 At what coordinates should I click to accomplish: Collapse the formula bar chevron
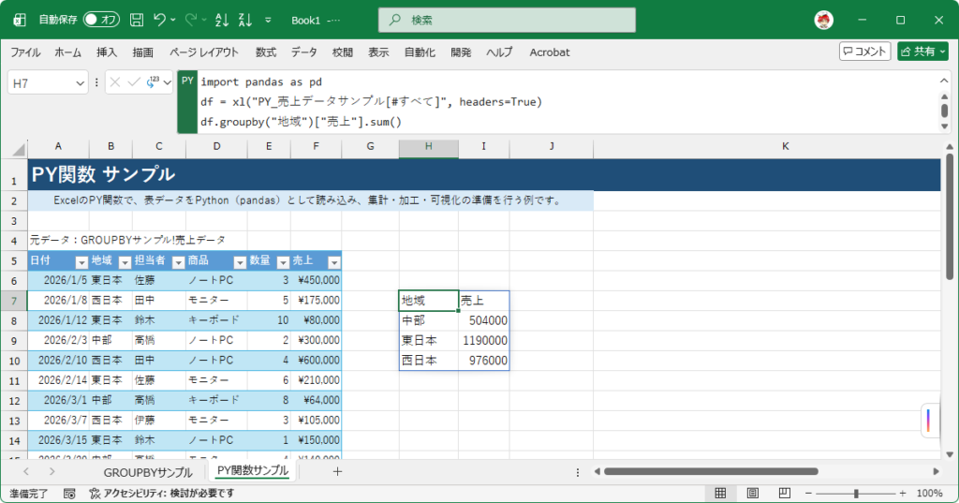(x=944, y=81)
